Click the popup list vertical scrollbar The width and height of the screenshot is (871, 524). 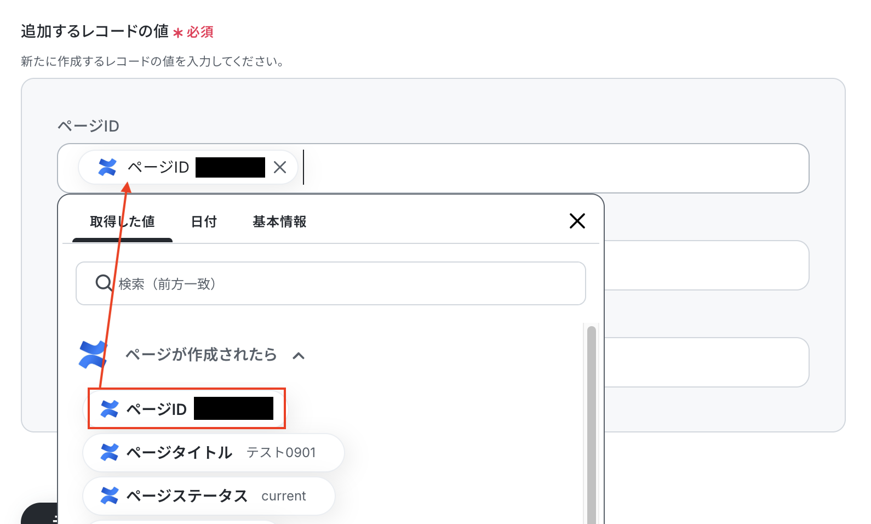pyautogui.click(x=591, y=425)
